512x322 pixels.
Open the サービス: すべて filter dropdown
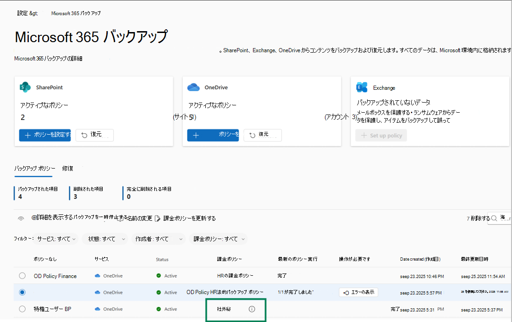coord(56,239)
